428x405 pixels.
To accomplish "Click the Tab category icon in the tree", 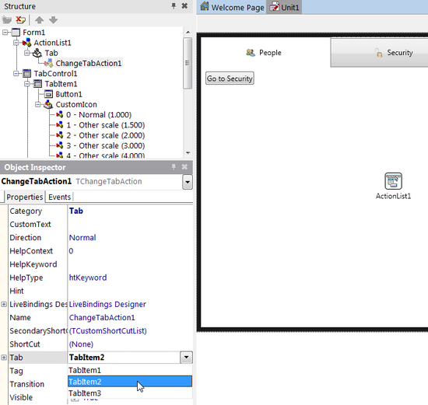I will pyautogui.click(x=37, y=53).
